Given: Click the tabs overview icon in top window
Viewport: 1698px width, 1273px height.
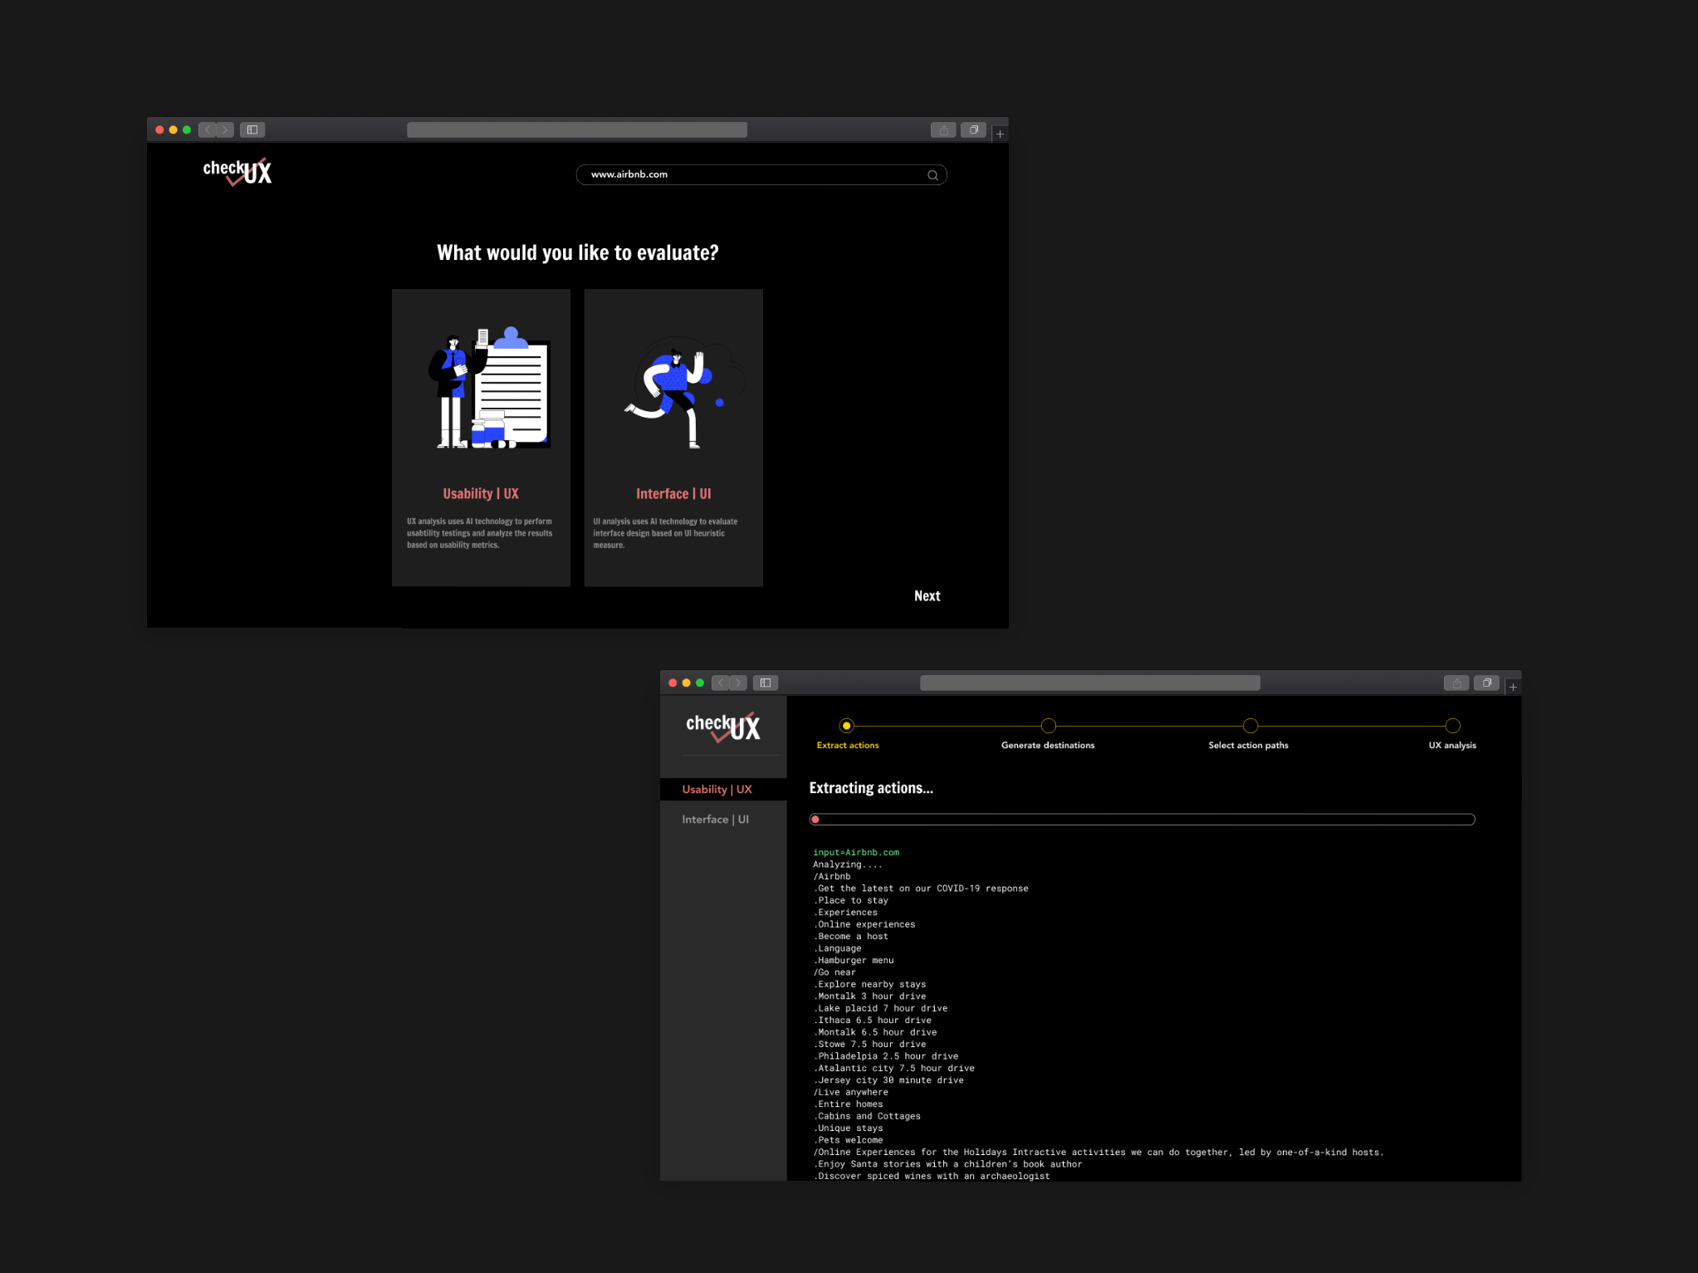Looking at the screenshot, I should 973,130.
